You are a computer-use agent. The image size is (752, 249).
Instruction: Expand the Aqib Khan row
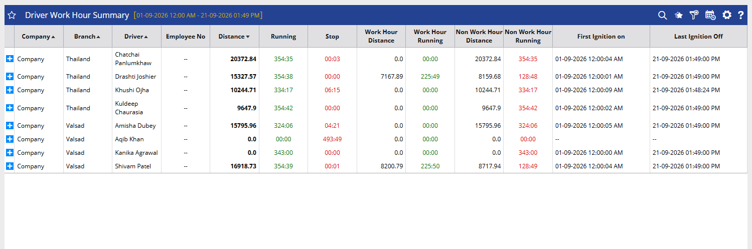tap(10, 139)
